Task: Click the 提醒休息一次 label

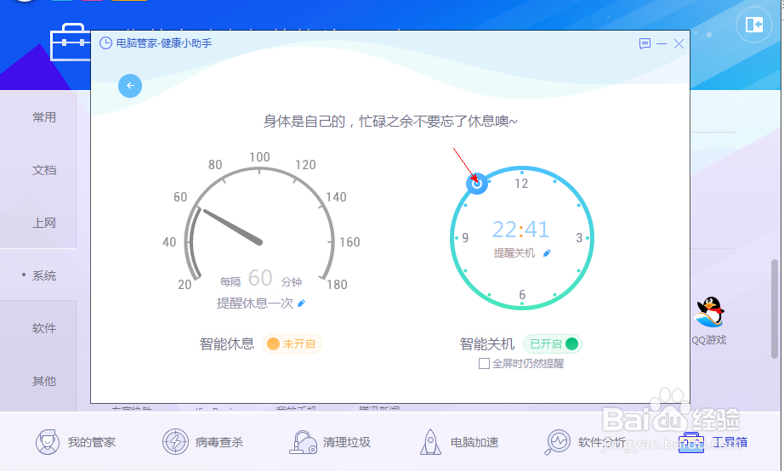Action: (255, 303)
